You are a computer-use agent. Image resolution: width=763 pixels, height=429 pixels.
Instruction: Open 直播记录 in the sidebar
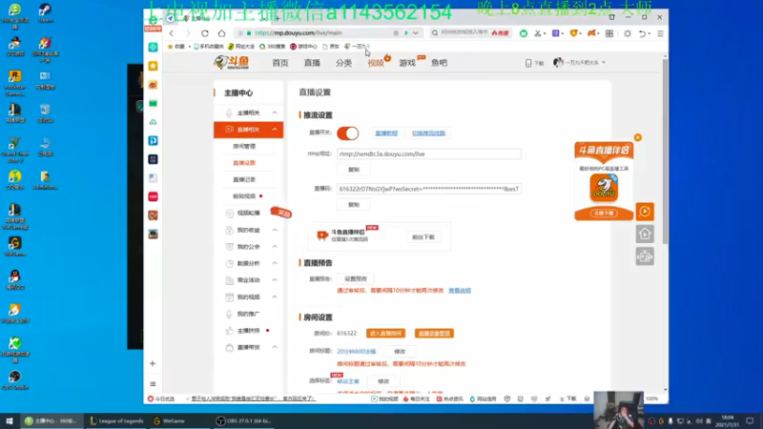244,179
